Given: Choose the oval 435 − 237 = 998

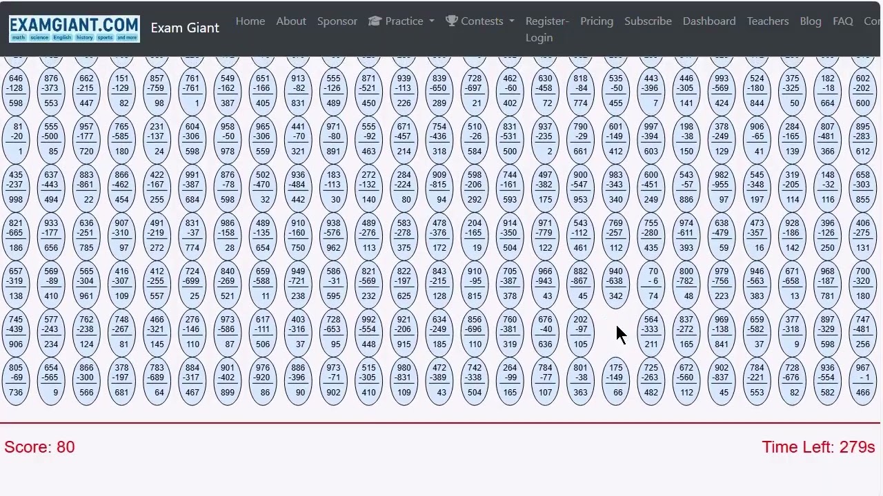Looking at the screenshot, I should 16,187.
